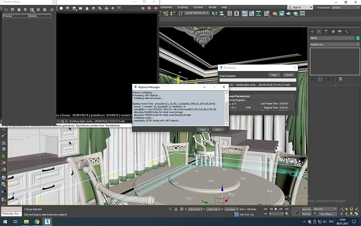Toggle Auto Key mode

coord(306,209)
